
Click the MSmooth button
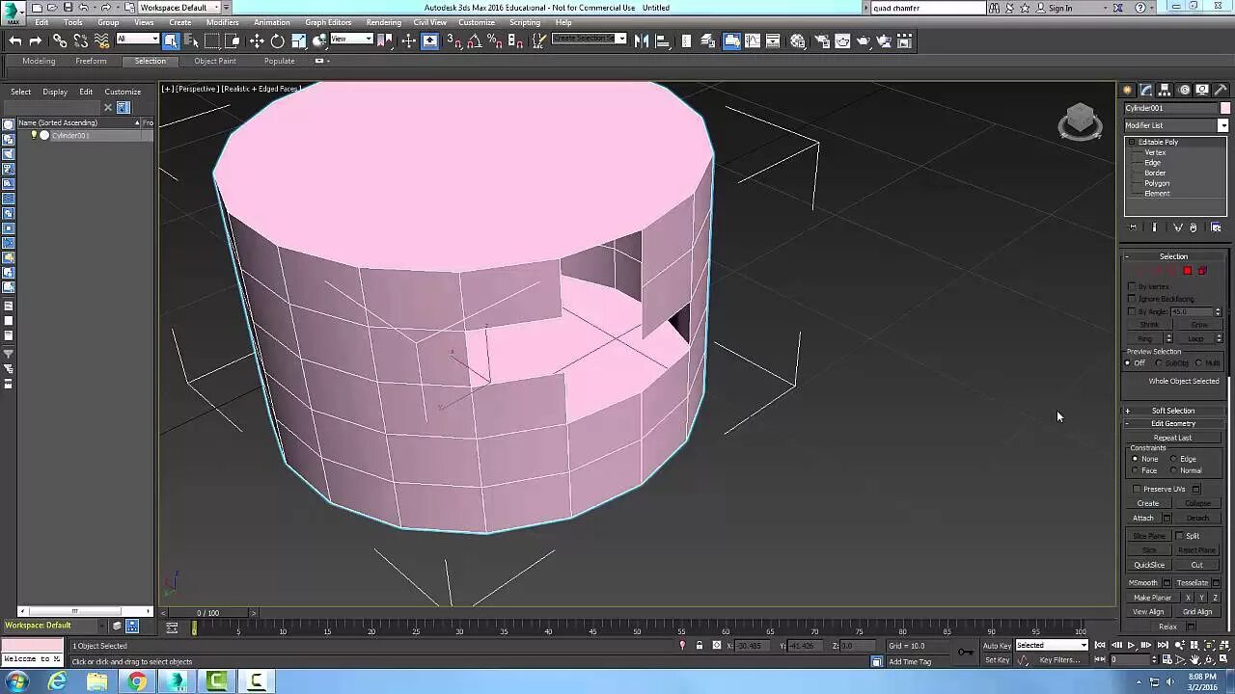tap(1143, 582)
